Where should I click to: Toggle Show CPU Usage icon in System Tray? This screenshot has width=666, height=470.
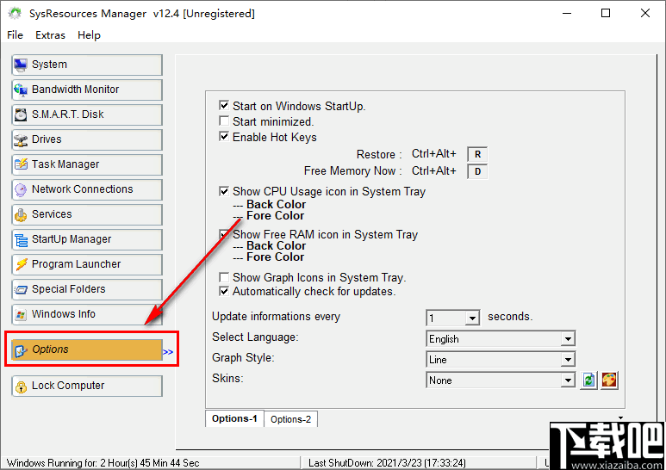pyautogui.click(x=224, y=191)
